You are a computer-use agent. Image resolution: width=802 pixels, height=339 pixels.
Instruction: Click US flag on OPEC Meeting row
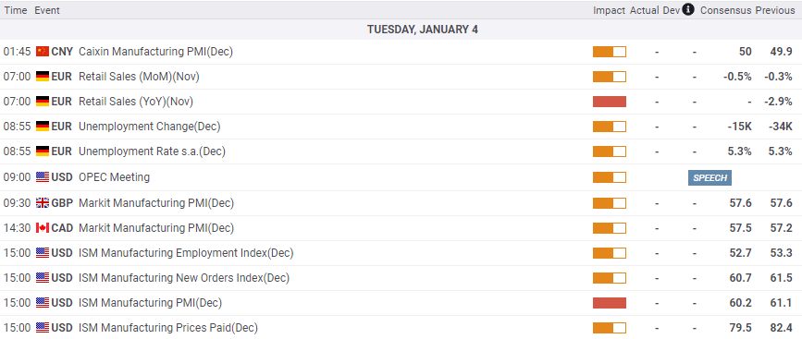43,177
